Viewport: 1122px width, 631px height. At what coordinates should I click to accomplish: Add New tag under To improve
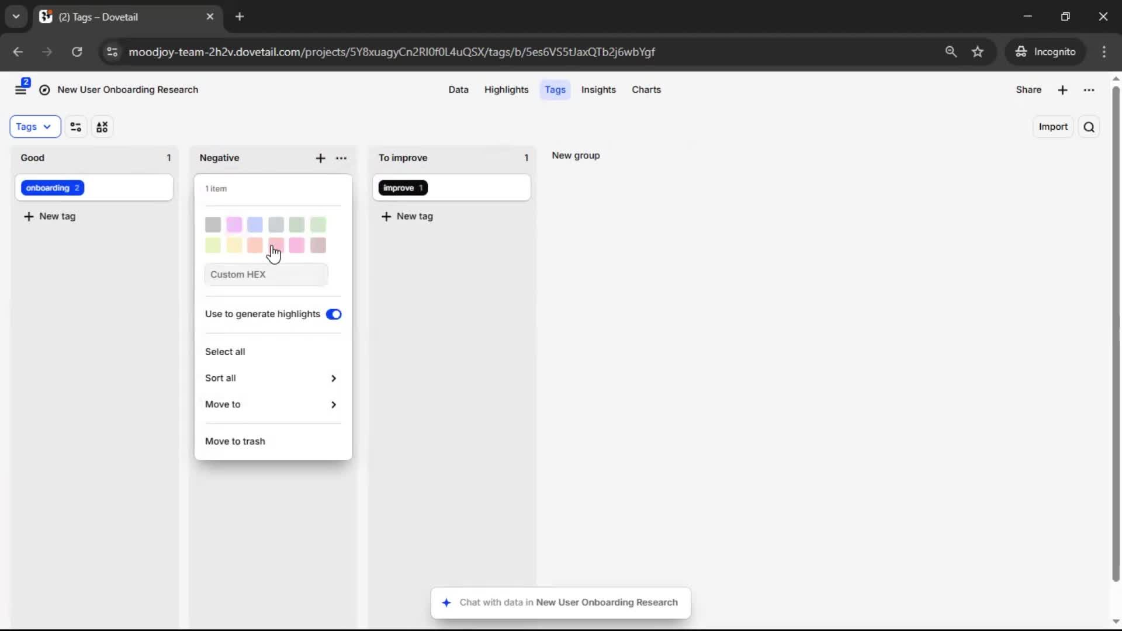click(408, 216)
